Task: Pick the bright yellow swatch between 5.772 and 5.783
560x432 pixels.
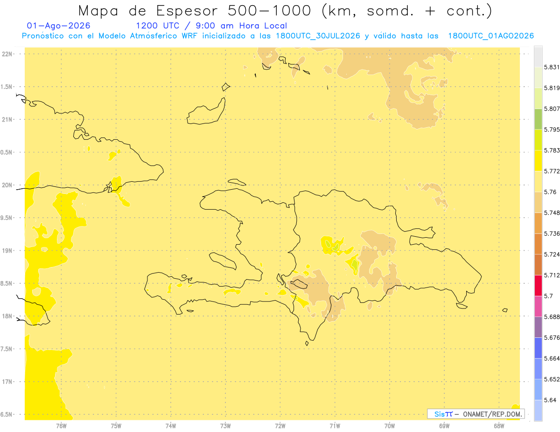Action: 538,161
